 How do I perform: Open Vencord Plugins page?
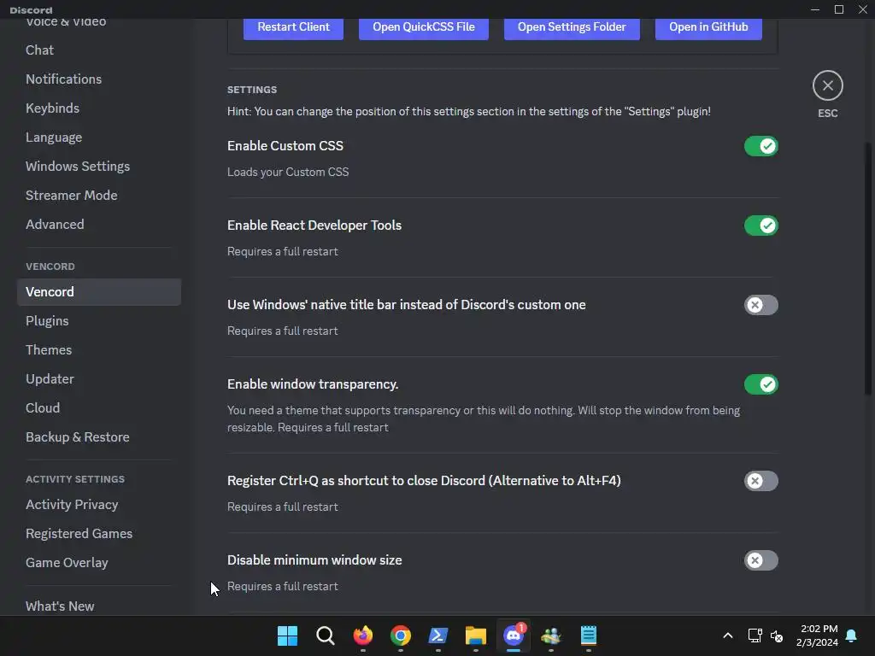[x=99, y=321]
